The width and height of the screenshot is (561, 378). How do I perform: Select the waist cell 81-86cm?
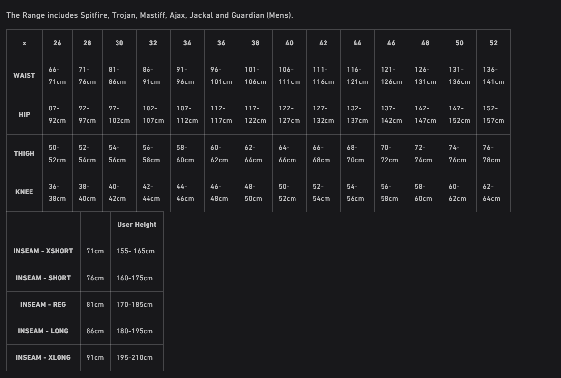click(x=119, y=76)
